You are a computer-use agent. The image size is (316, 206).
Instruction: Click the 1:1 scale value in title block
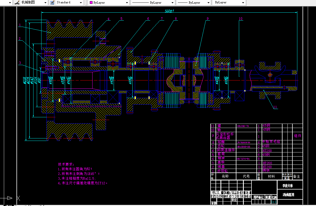point(274,202)
